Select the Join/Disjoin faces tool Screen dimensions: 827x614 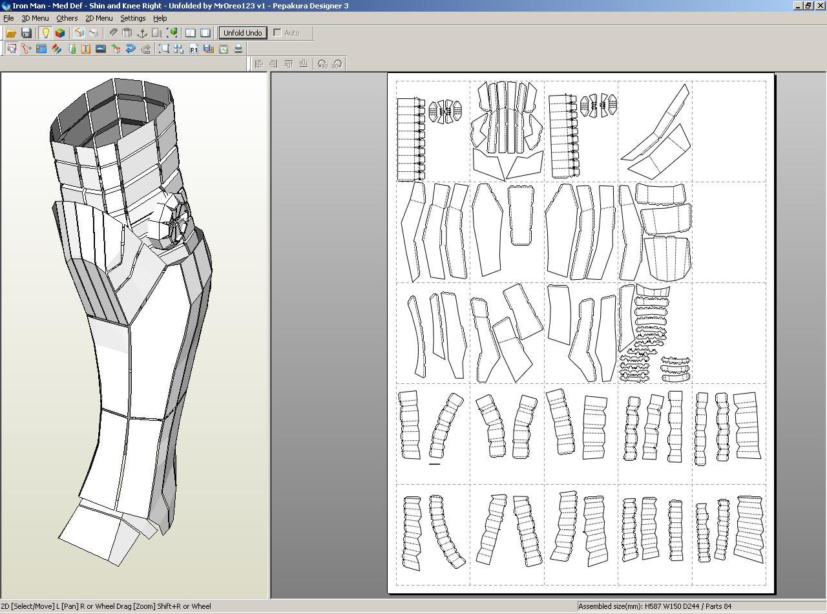pyautogui.click(x=26, y=48)
